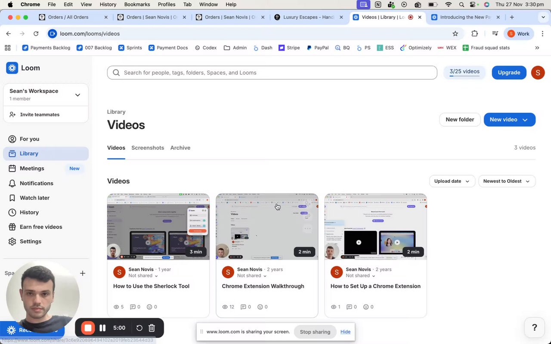Screen dimensions: 551x344
Task: Change sharing for How to Use the Sherlock Tool
Action: click(x=143, y=276)
